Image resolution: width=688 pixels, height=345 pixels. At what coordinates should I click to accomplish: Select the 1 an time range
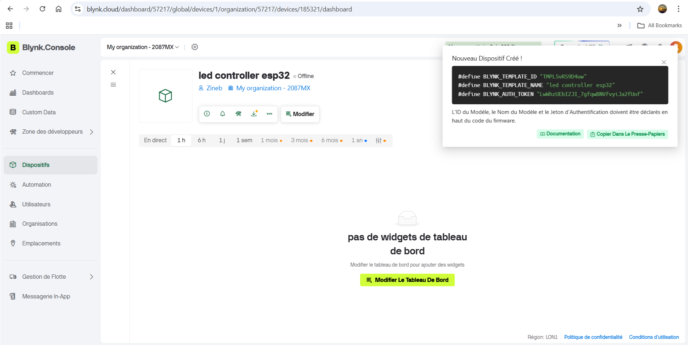click(359, 140)
